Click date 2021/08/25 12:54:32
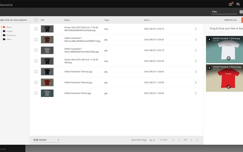The image size is (243, 152). (x=154, y=40)
